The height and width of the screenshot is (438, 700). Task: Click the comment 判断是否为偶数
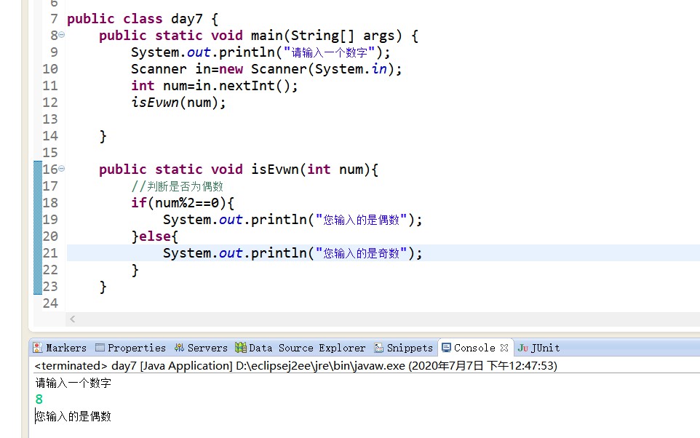[x=178, y=186]
